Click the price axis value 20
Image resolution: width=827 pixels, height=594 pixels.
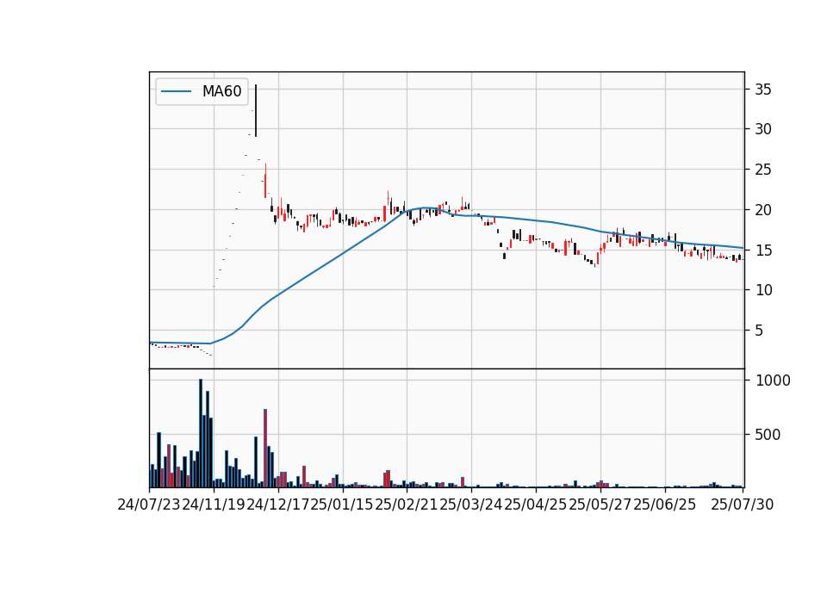pos(763,210)
